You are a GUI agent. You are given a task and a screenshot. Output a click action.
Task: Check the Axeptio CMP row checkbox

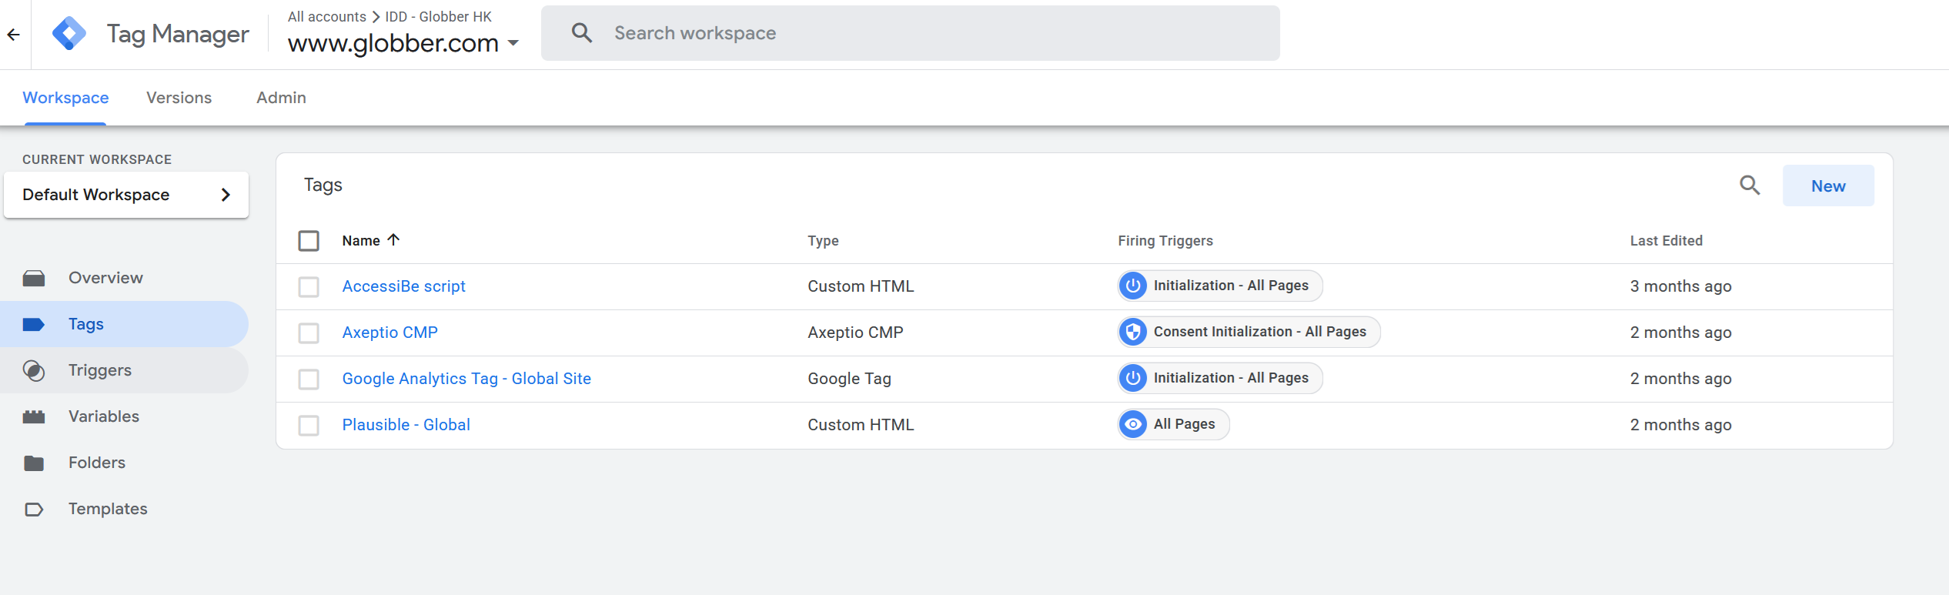(x=309, y=333)
